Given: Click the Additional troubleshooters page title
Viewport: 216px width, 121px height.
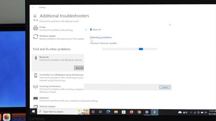Looking at the screenshot, I should pos(64,16).
